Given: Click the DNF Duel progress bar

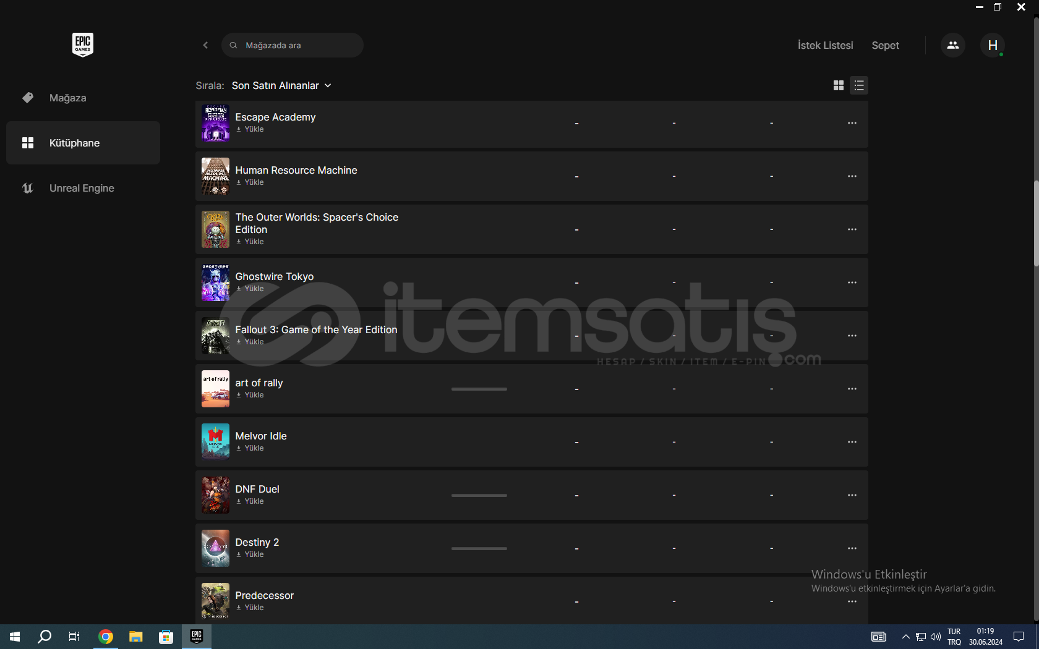Looking at the screenshot, I should (479, 495).
